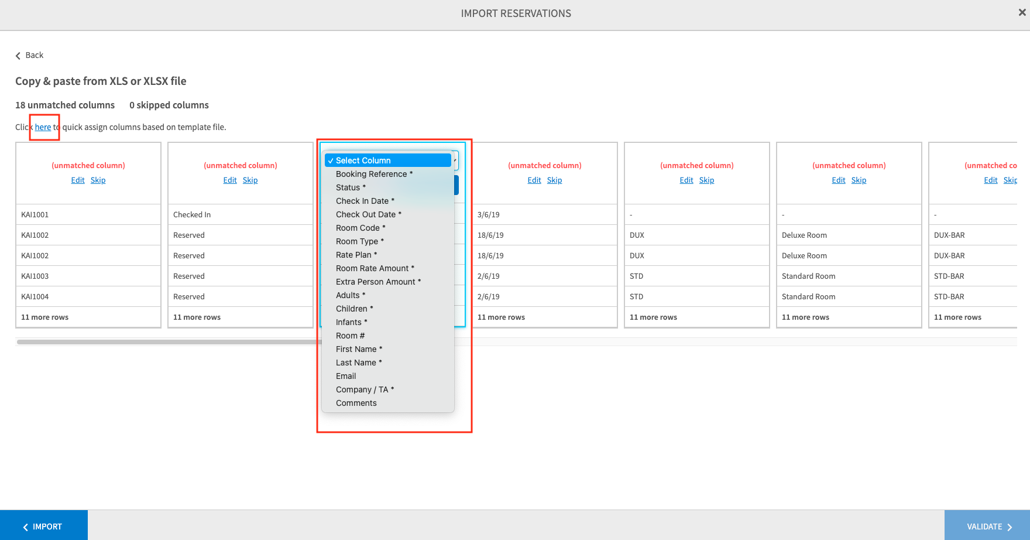The image size is (1030, 540).
Task: Choose Booking Reference from dropdown list
Action: point(374,174)
